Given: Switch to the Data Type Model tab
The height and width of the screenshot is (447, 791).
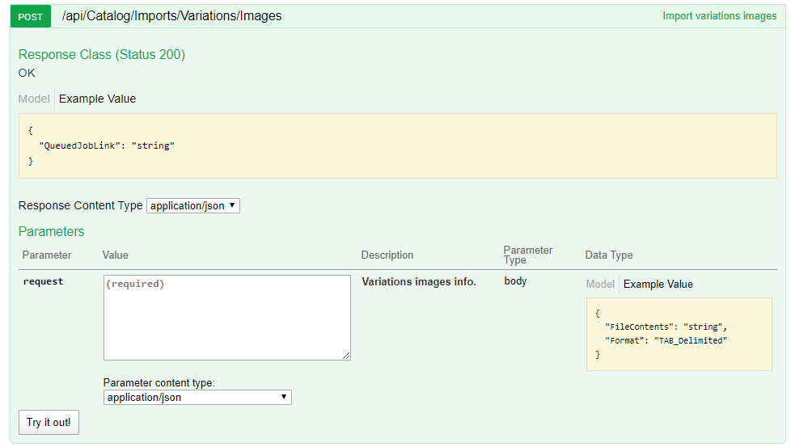Looking at the screenshot, I should pyautogui.click(x=600, y=285).
